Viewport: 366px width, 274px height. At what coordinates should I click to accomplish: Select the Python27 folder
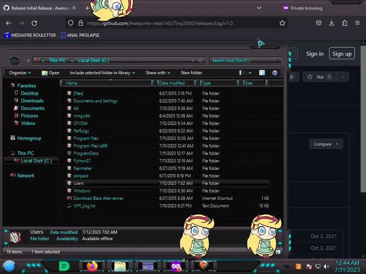click(82, 161)
